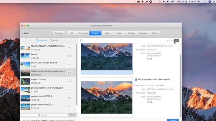This screenshot has width=216, height=121.
Task: Quick look the top mountain image
Action: point(151,59)
